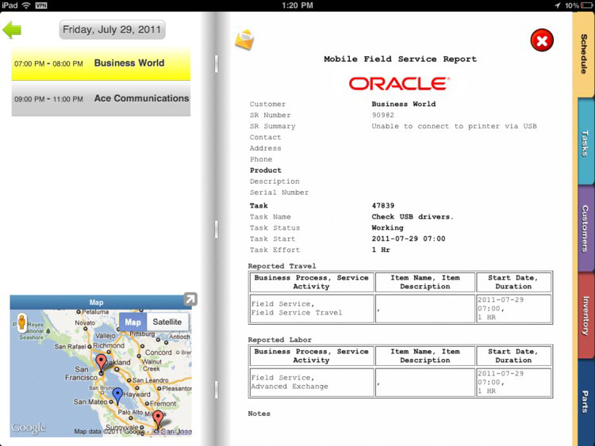
Task: Tap the red pin near San Jose
Action: [158, 420]
